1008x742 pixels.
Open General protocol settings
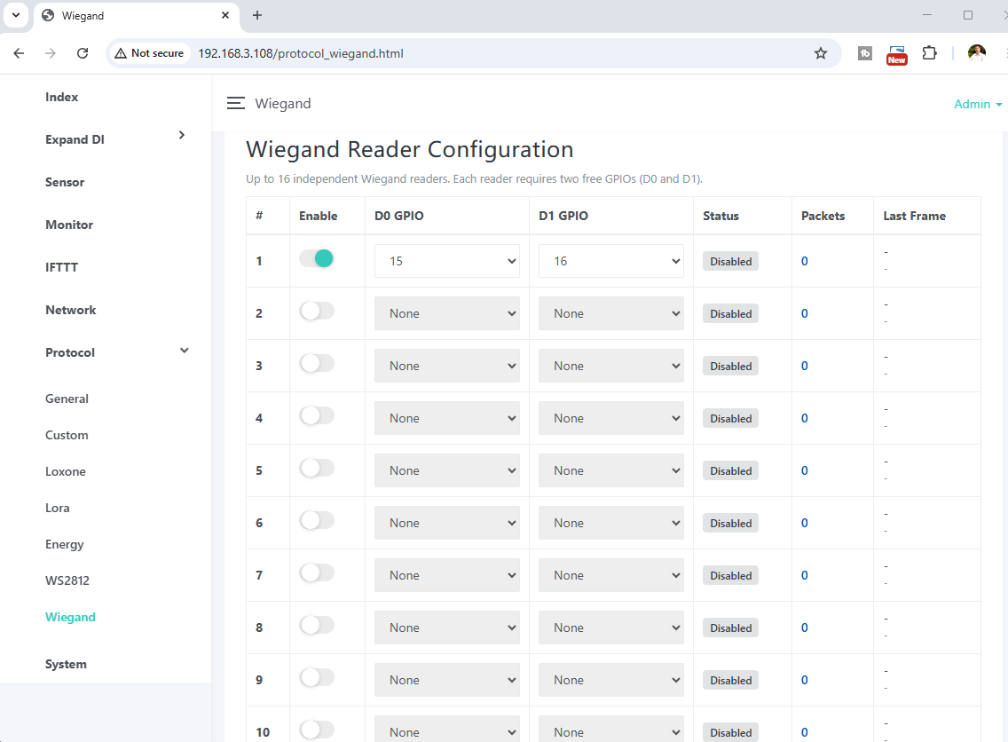tap(67, 399)
